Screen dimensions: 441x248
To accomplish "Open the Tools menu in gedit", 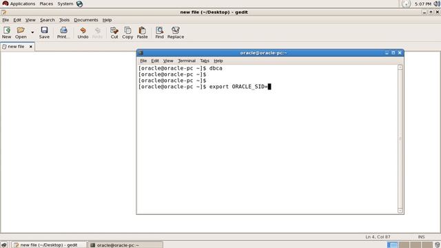I will pyautogui.click(x=64, y=20).
